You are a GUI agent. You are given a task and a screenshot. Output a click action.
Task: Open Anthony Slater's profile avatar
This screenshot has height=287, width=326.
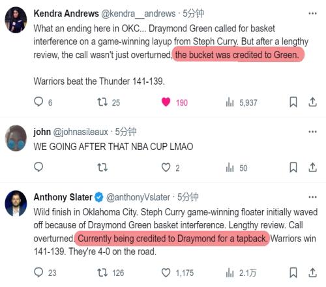(16, 204)
